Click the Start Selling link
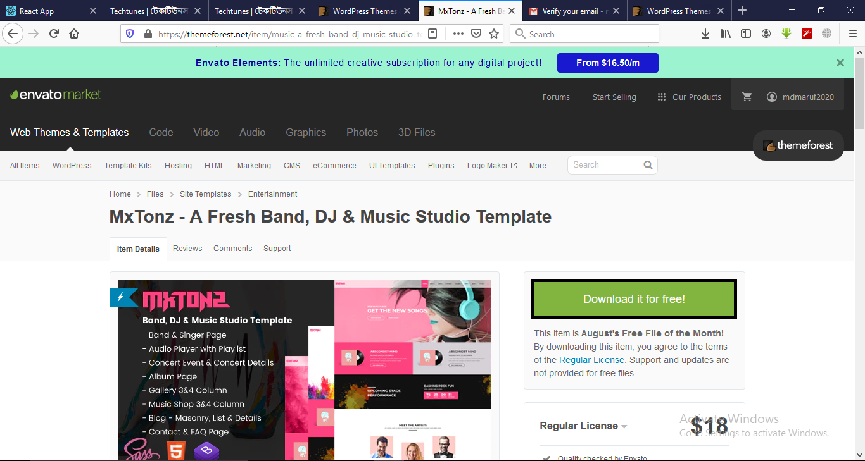The height and width of the screenshot is (461, 865). point(614,97)
